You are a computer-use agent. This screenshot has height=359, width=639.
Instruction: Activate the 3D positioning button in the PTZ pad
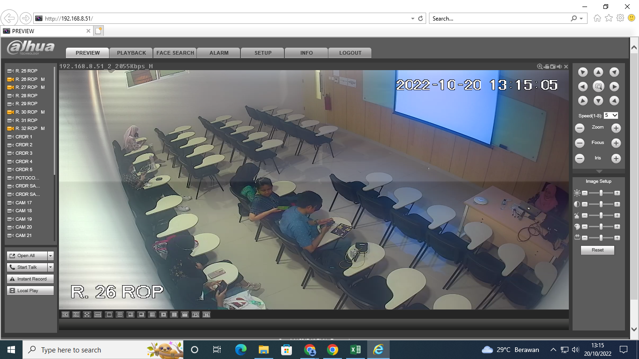[598, 86]
